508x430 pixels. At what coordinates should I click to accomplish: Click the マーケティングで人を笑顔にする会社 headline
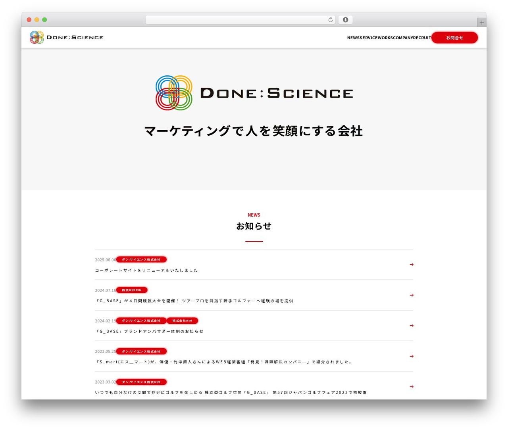tap(254, 131)
